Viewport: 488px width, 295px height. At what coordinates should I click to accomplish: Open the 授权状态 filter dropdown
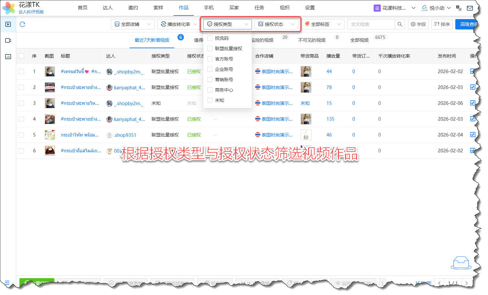point(276,24)
